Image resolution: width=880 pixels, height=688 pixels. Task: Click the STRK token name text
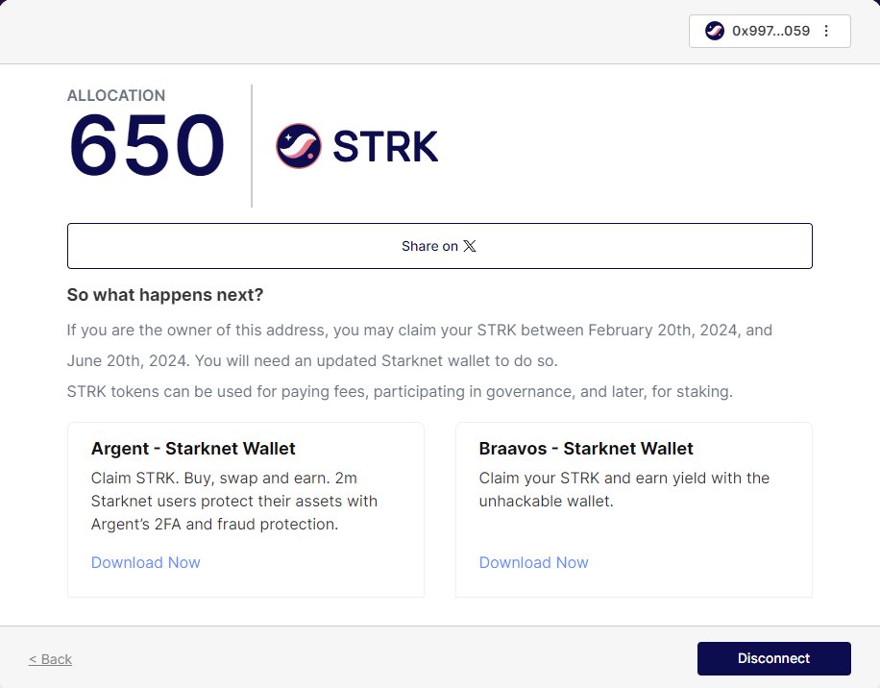pos(385,146)
